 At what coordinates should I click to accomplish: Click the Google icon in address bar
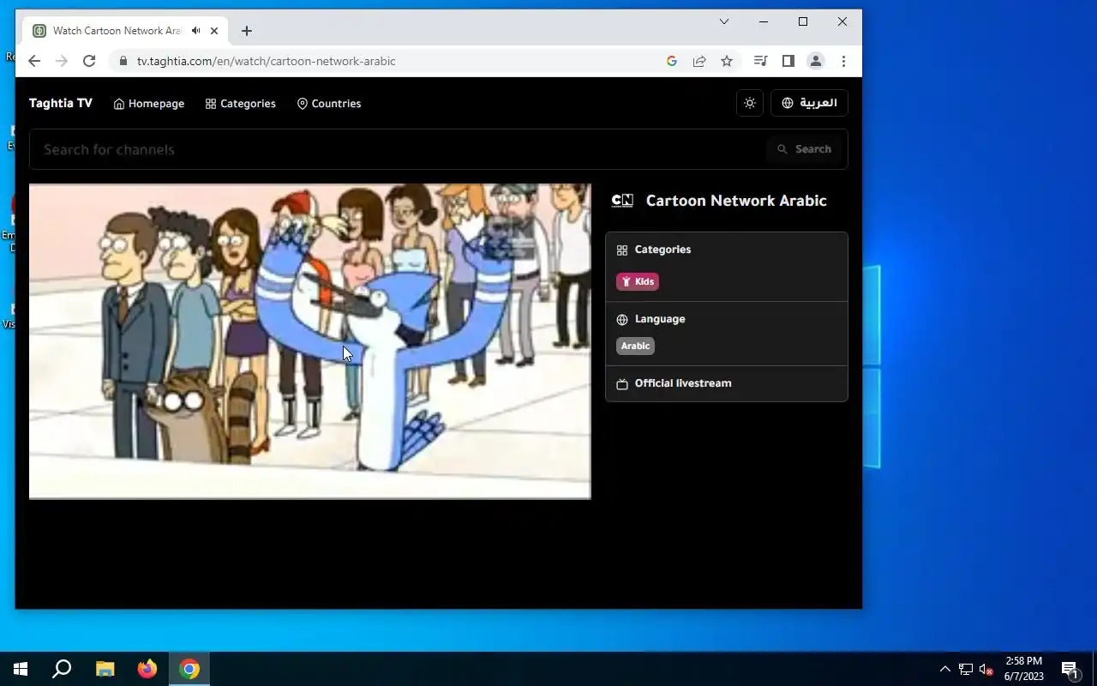coord(672,61)
